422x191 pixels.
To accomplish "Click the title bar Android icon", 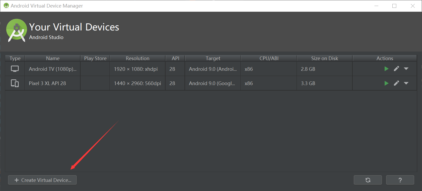I will 6,5.
